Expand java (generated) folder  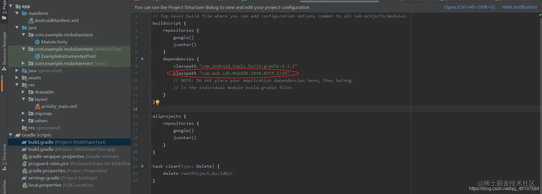(x=17, y=70)
